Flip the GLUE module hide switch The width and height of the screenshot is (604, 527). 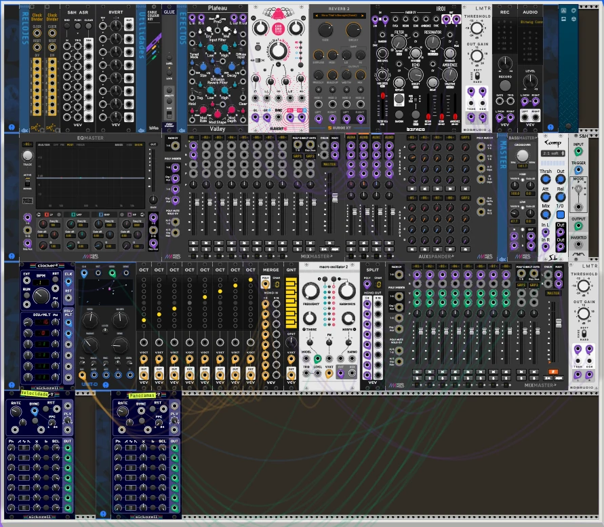(169, 114)
